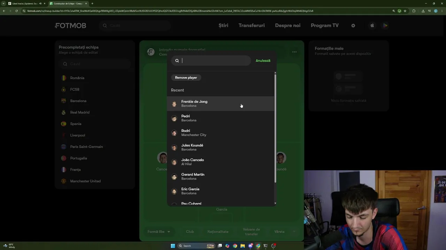The image size is (446, 250).
Task: Switch to the Epidemic Sound Liked tracks tab
Action: click(24, 3)
